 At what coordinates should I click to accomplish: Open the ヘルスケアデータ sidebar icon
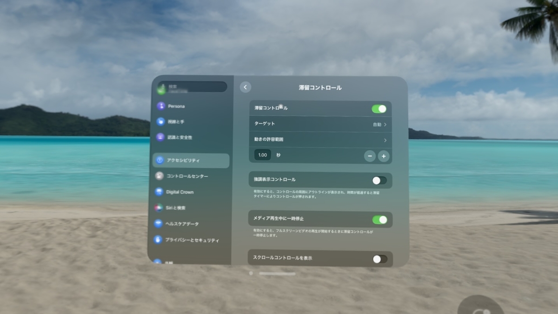(158, 224)
